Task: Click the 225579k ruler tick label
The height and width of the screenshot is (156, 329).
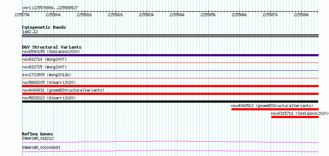Action: point(22,15)
